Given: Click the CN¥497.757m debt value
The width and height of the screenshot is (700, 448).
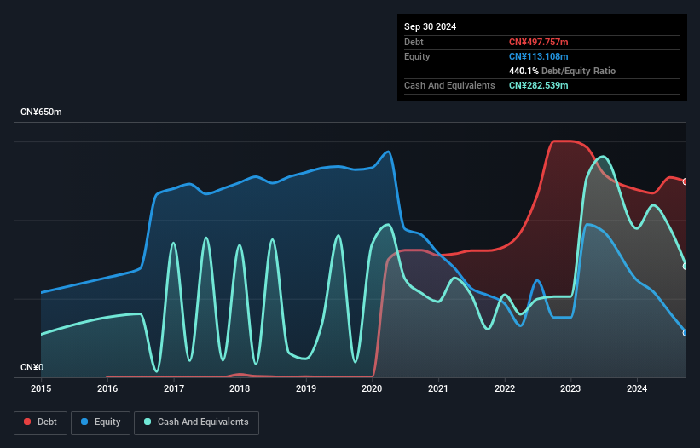Looking at the screenshot, I should coord(538,42).
